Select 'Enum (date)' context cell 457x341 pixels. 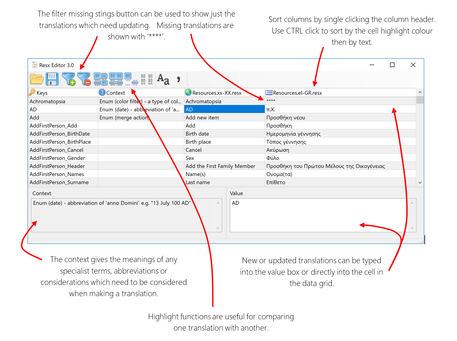141,109
